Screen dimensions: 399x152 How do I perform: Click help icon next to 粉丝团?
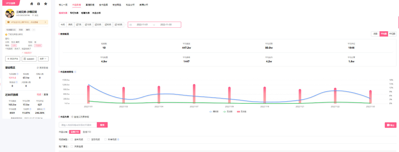click(x=16, y=82)
